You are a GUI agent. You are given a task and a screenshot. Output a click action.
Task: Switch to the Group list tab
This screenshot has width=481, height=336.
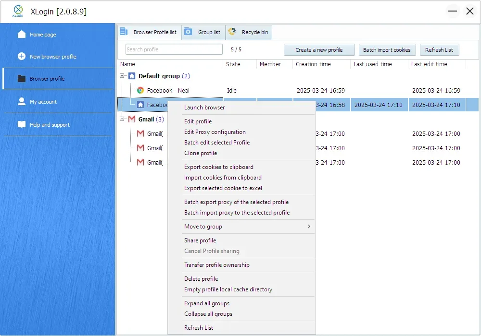coord(203,32)
